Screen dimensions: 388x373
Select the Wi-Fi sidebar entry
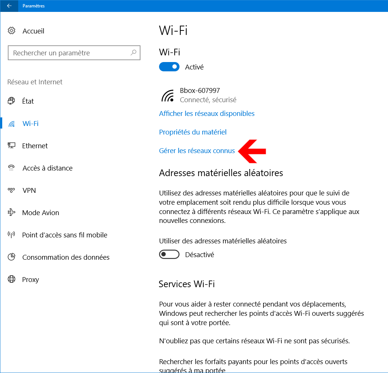coord(30,123)
